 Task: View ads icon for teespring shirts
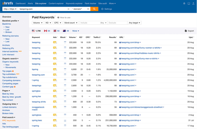tap(55, 102)
